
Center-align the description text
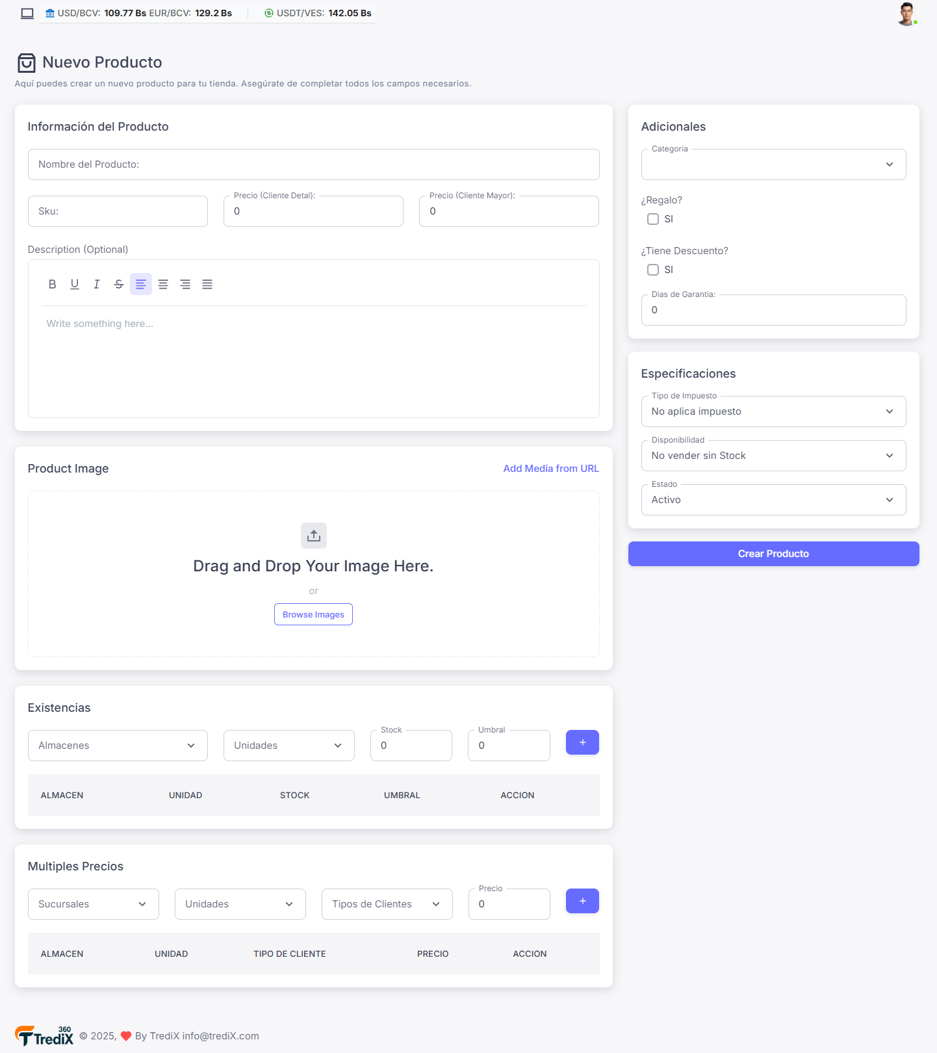(163, 284)
